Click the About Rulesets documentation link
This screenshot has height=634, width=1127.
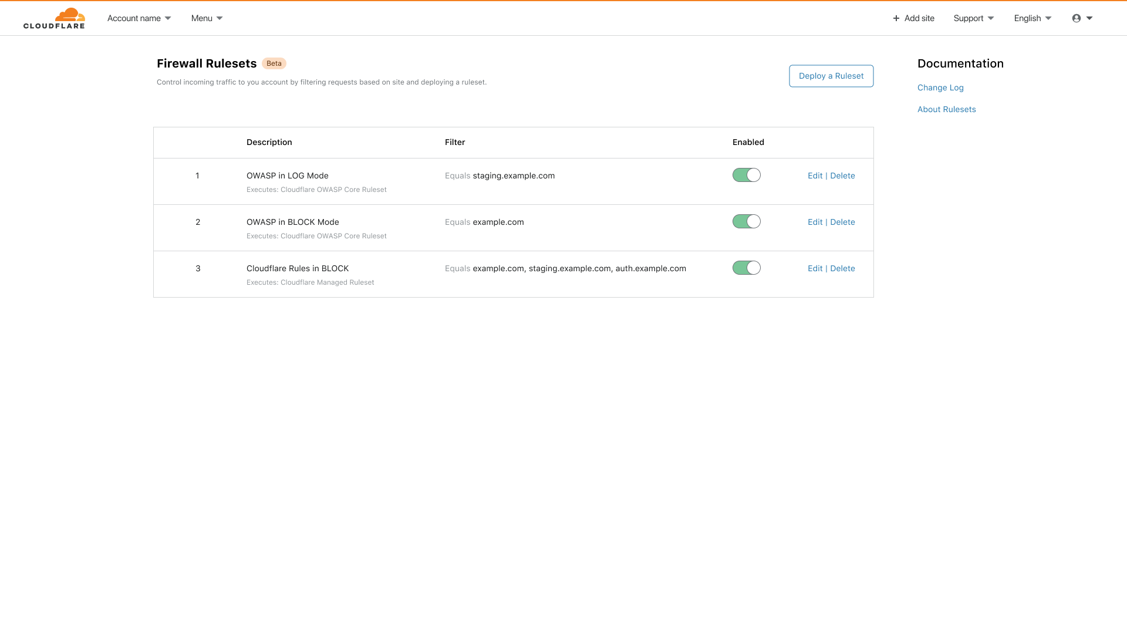pyautogui.click(x=947, y=109)
